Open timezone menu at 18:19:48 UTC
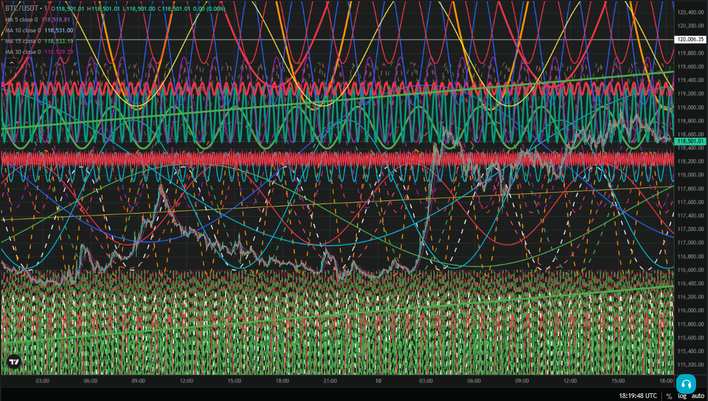Viewport: 708px width, 401px height. tap(637, 396)
